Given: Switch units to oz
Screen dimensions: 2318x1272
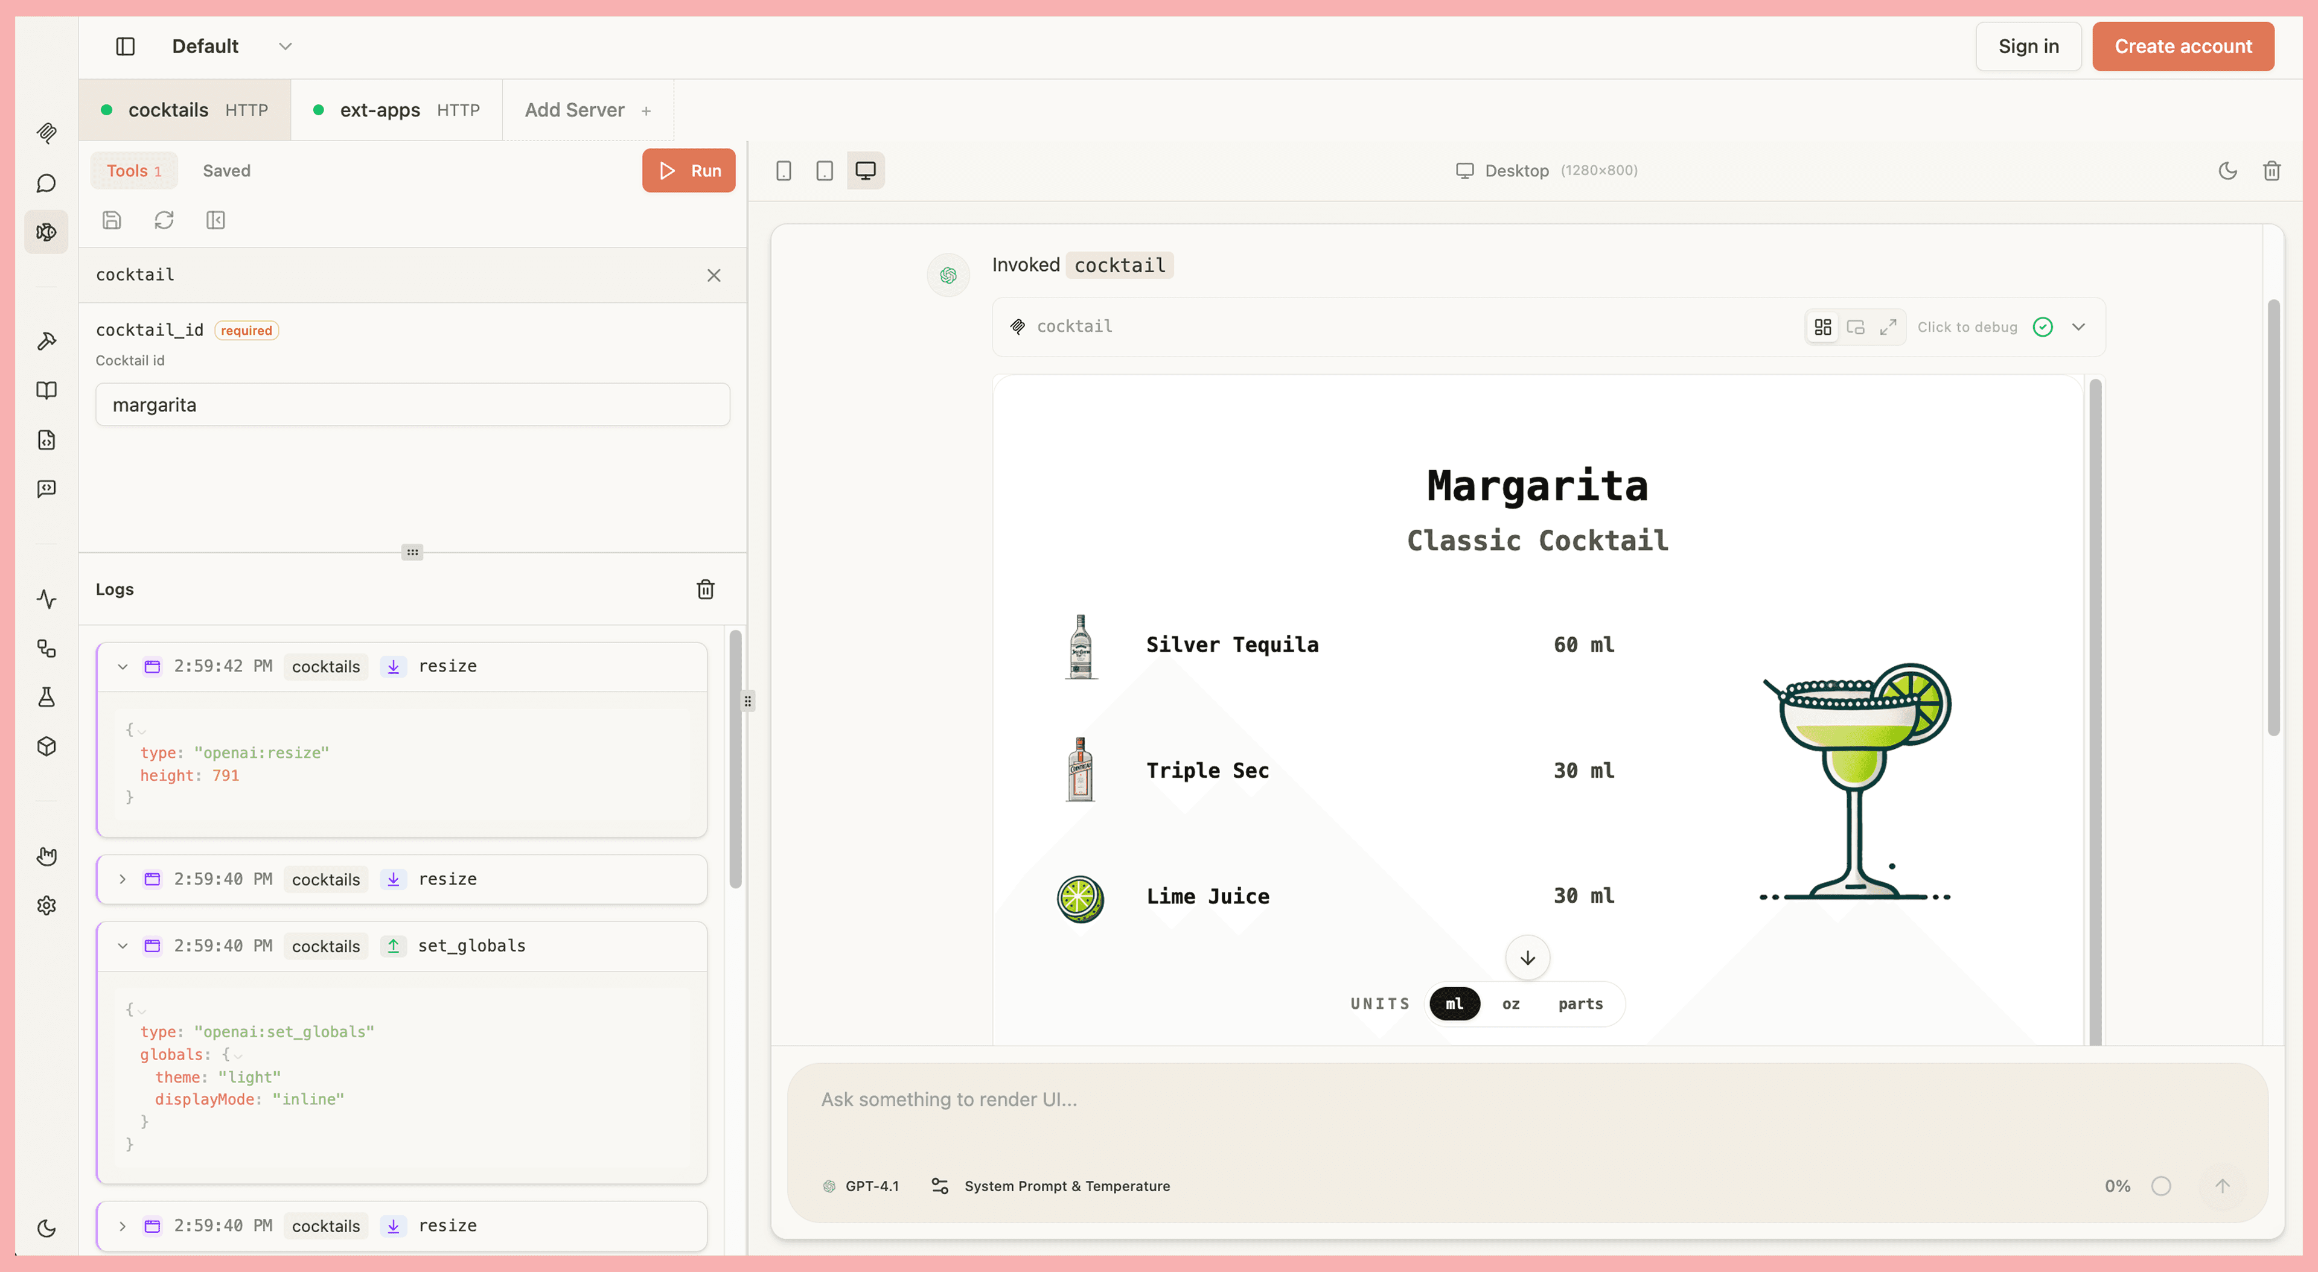Looking at the screenshot, I should pos(1511,1004).
